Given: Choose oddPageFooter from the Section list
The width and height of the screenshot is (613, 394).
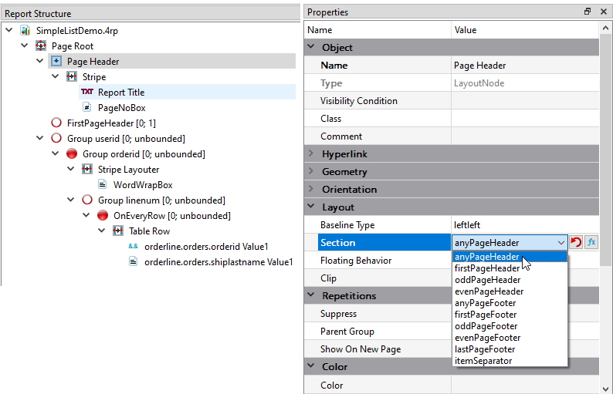Looking at the screenshot, I should coord(510,326).
